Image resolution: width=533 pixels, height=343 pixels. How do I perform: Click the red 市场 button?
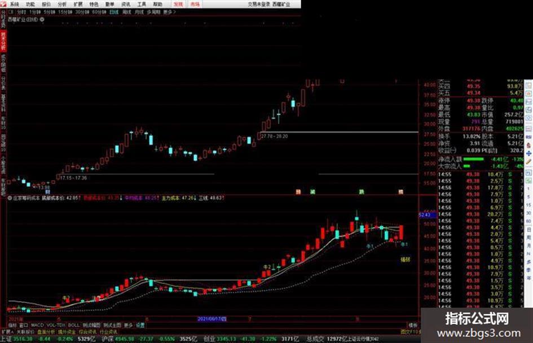(195, 5)
